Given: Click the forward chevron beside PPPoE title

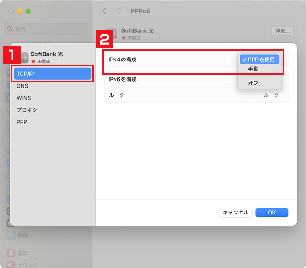Looking at the screenshot, I should click(x=120, y=11).
